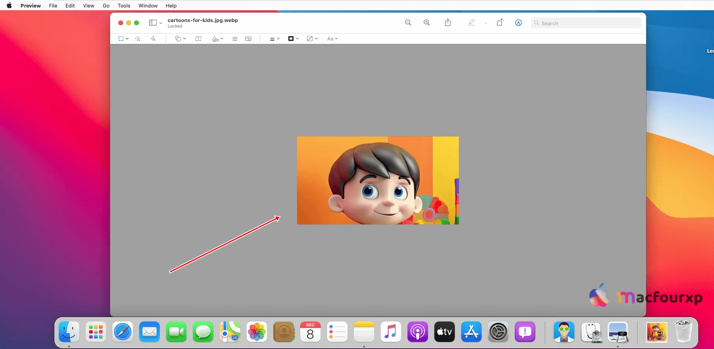The image size is (714, 349).
Task: Toggle the Markup toolbar button
Action: (x=518, y=23)
